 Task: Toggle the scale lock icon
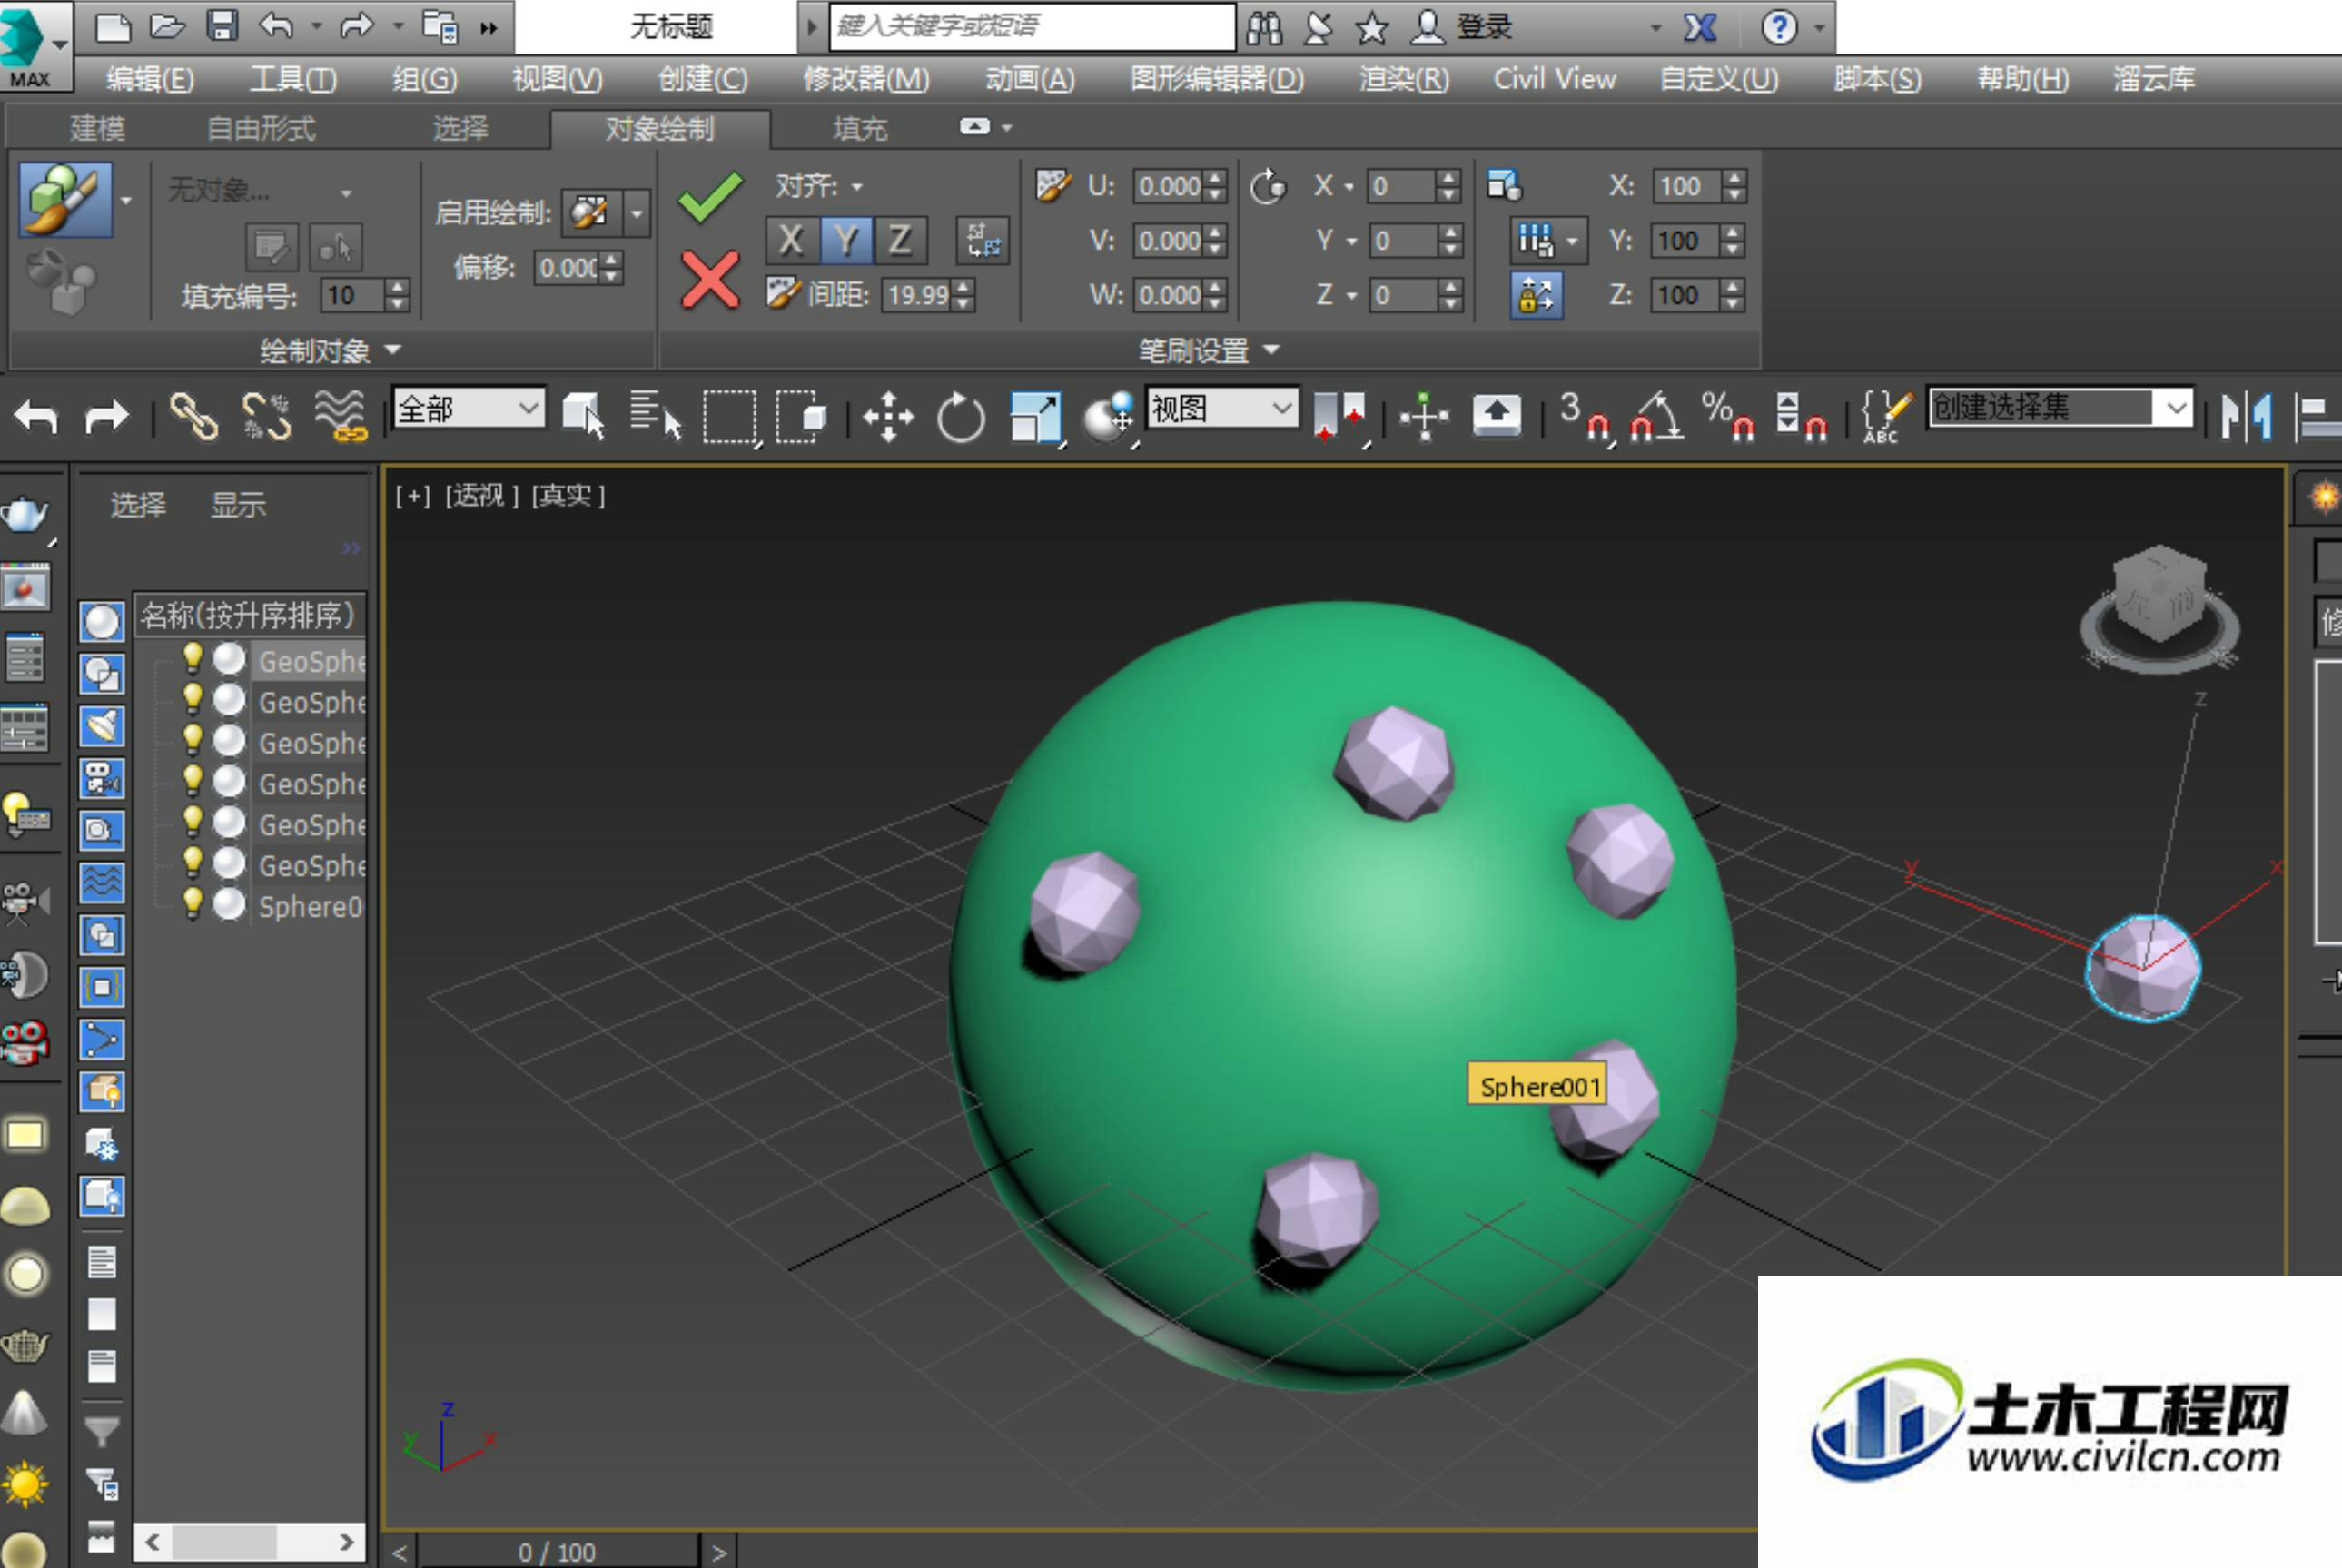(1536, 295)
